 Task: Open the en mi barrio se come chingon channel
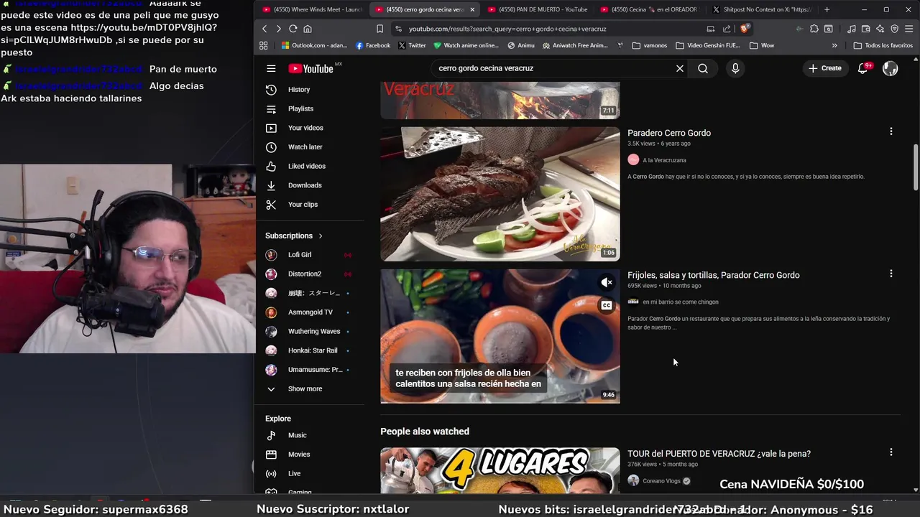680,302
